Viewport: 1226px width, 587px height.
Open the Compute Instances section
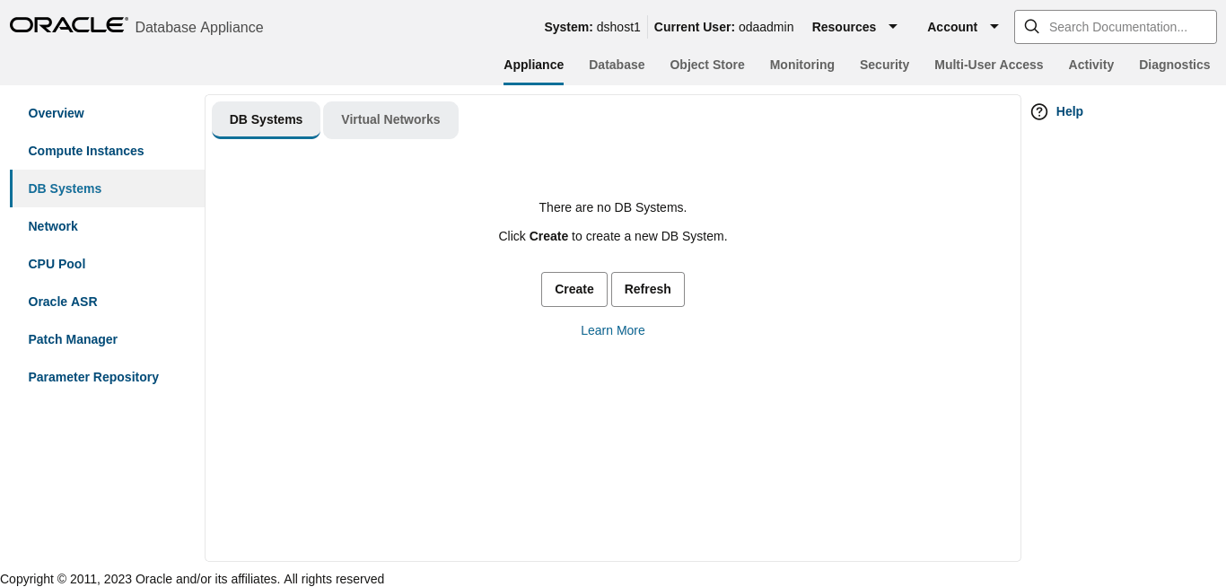pyautogui.click(x=85, y=151)
